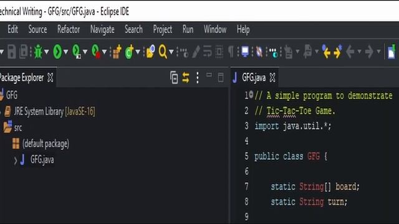
Task: Open the Window menu
Action: tap(215, 29)
